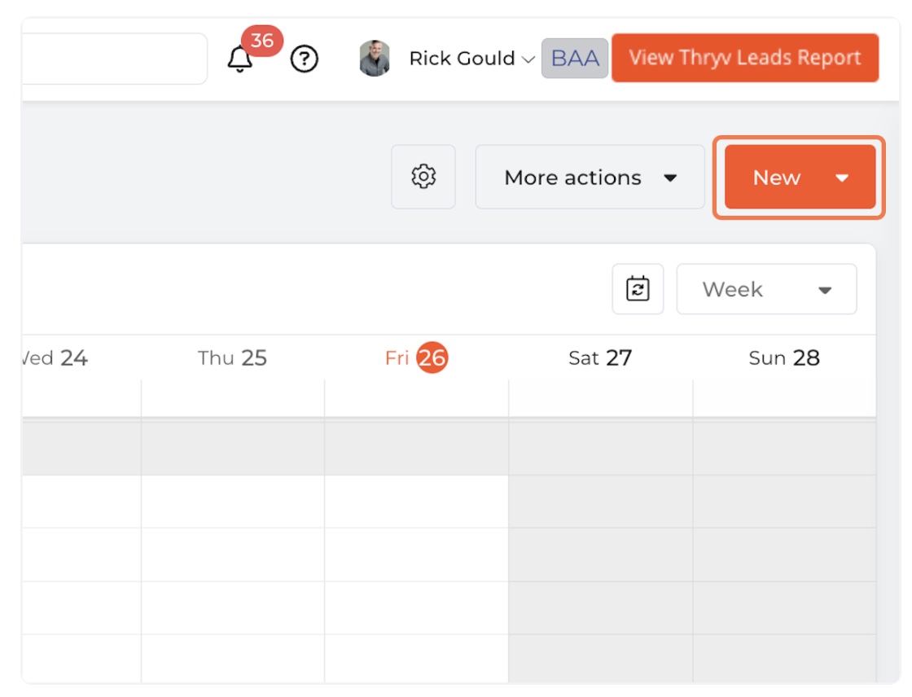Open the help question mark icon
The height and width of the screenshot is (697, 912).
coord(305,59)
